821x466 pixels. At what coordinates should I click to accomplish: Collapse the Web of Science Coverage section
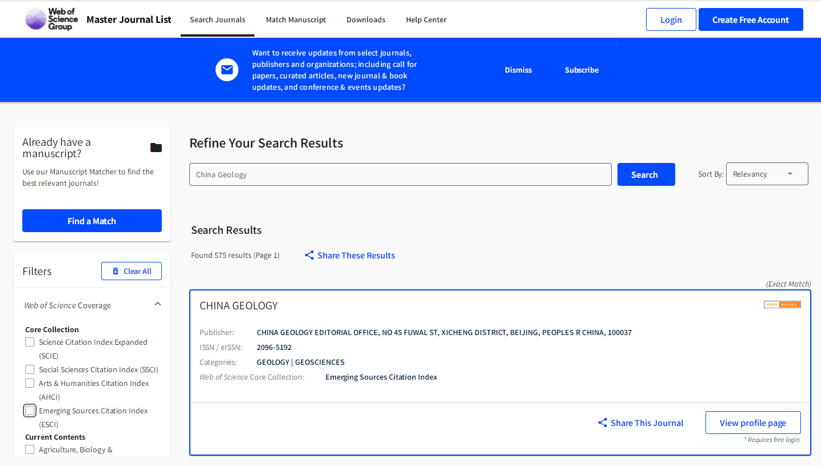click(158, 304)
